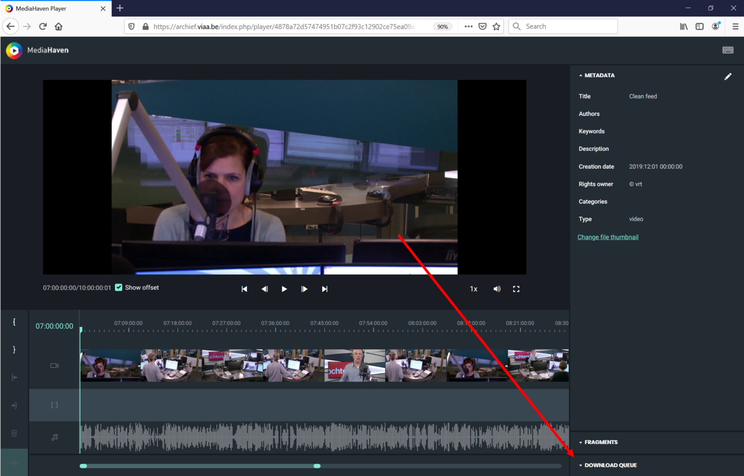Click the 90% zoom level indicator

click(443, 27)
